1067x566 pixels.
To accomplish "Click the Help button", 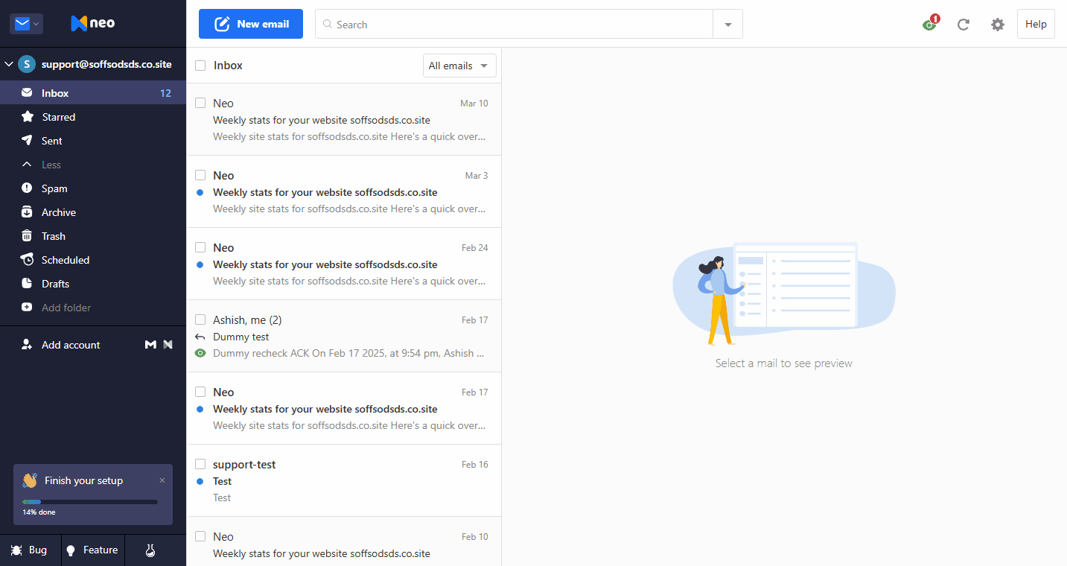I will pyautogui.click(x=1036, y=24).
